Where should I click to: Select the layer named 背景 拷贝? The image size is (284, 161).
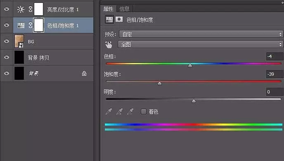click(38, 58)
